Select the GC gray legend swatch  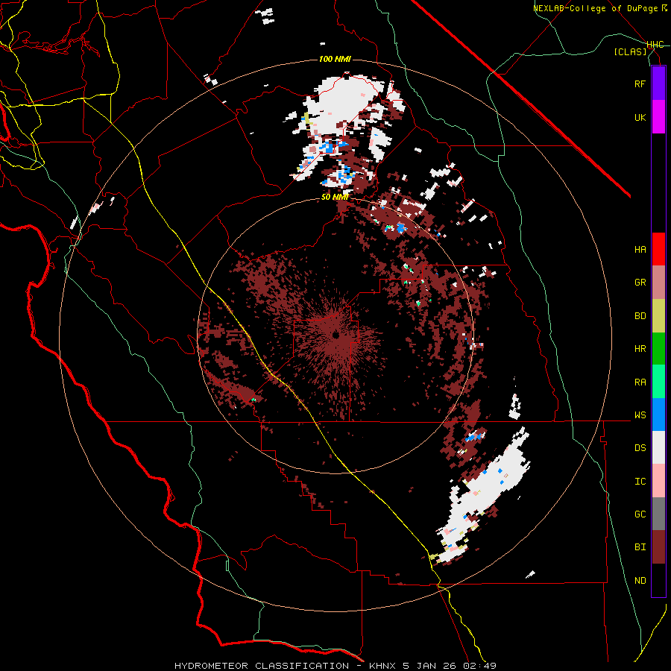[x=658, y=514]
